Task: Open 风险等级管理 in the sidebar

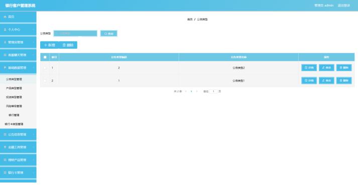Action: 18,106
